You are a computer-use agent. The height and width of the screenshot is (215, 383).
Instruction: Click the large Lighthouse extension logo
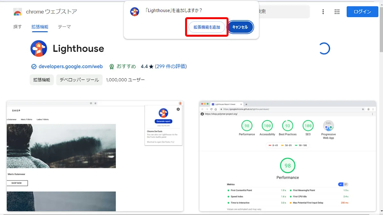39,48
